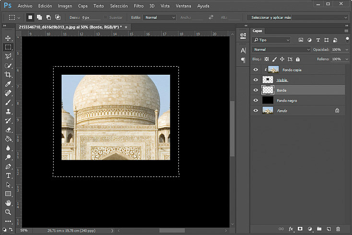Select the Rectangular Marquee tool

coord(8,47)
